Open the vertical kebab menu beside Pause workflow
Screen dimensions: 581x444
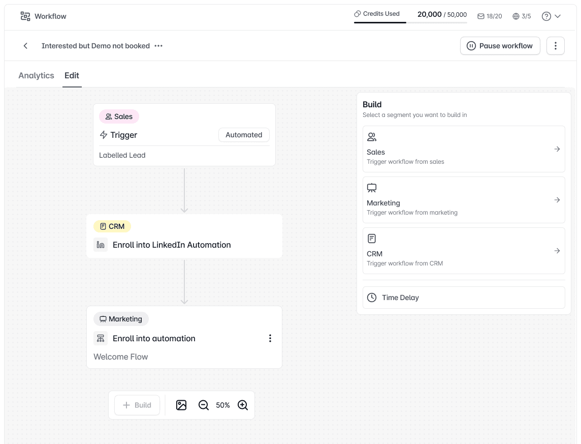click(556, 46)
